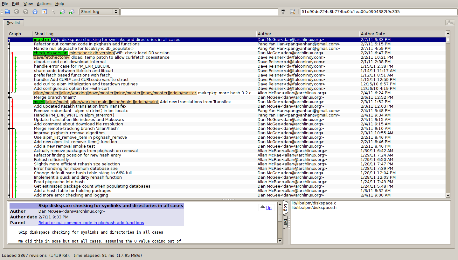Click the back arrow in the toolbar
Screen dimensions: 458x260
pos(17,12)
